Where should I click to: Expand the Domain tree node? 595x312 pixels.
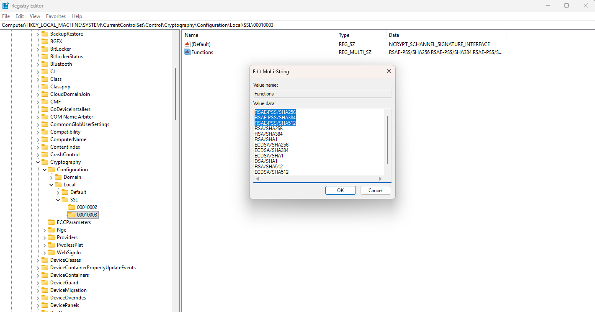click(51, 177)
